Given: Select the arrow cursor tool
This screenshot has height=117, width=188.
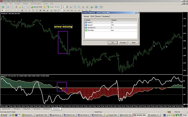Looking at the screenshot, I should pyautogui.click(x=3, y=10).
